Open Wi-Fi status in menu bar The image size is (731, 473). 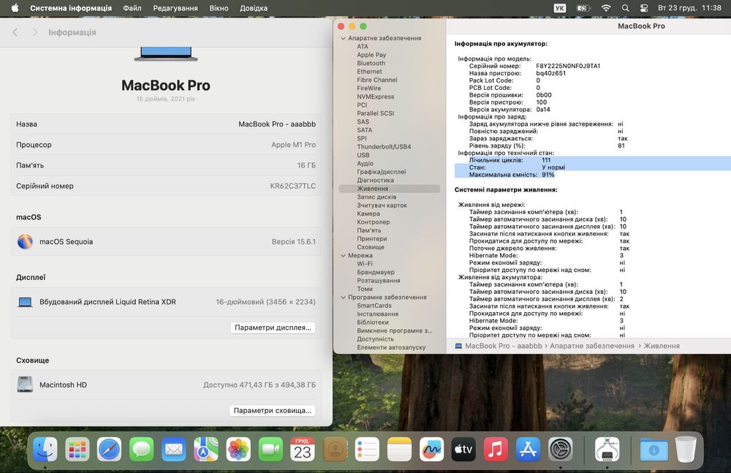click(605, 8)
